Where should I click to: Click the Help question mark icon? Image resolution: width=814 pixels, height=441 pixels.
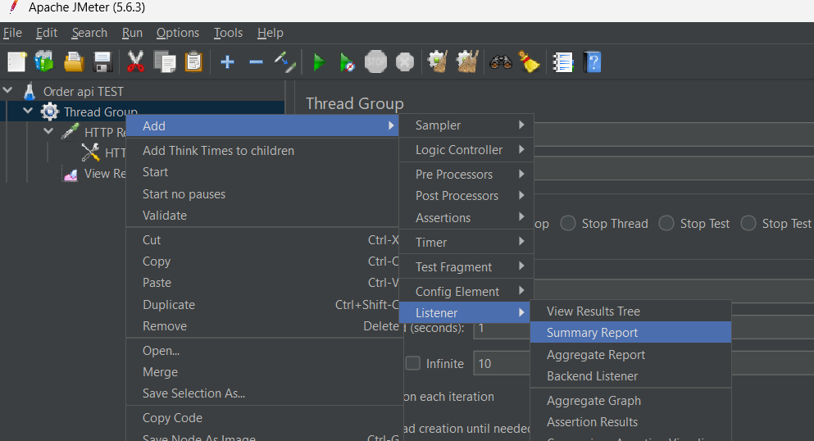593,62
